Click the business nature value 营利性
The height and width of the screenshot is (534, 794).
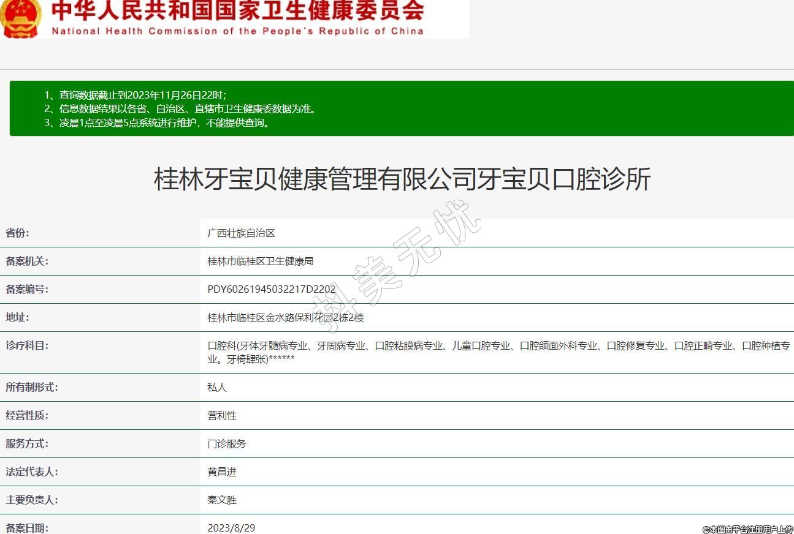[x=222, y=416]
